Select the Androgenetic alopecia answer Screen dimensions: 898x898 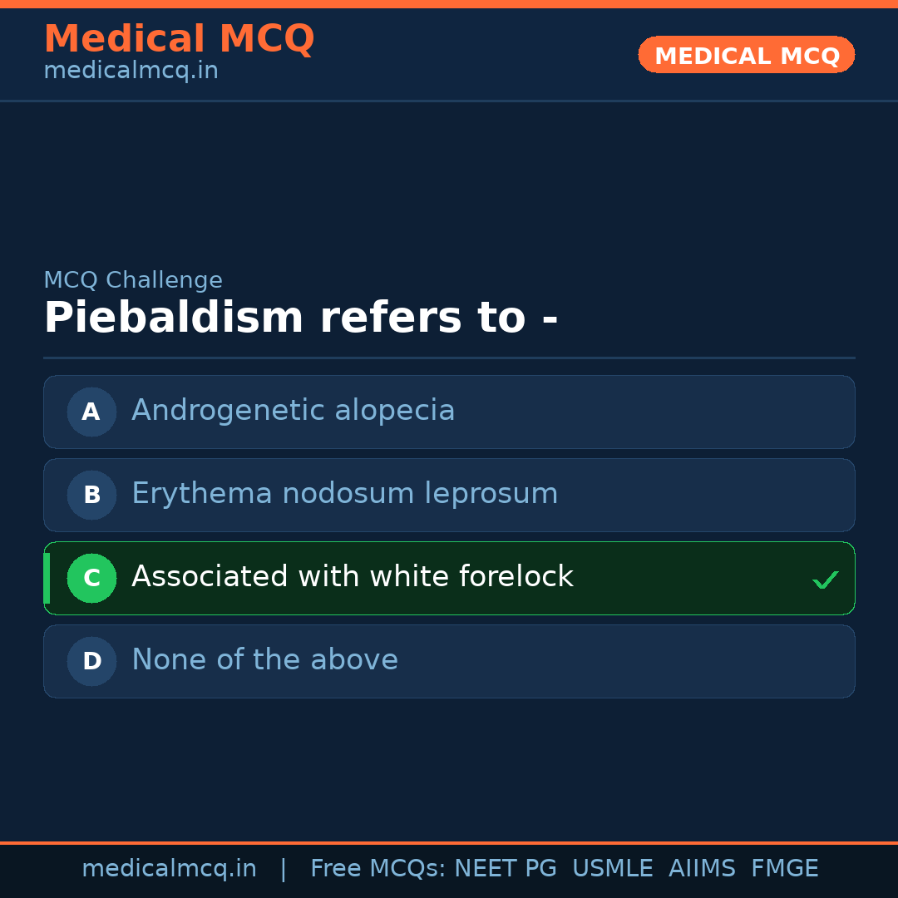(293, 411)
